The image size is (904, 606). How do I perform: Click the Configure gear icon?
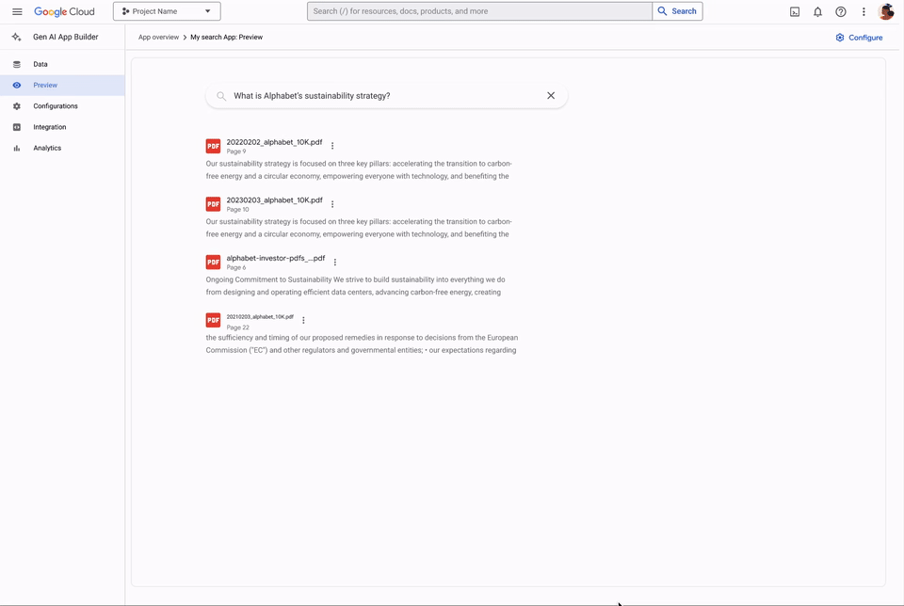840,38
